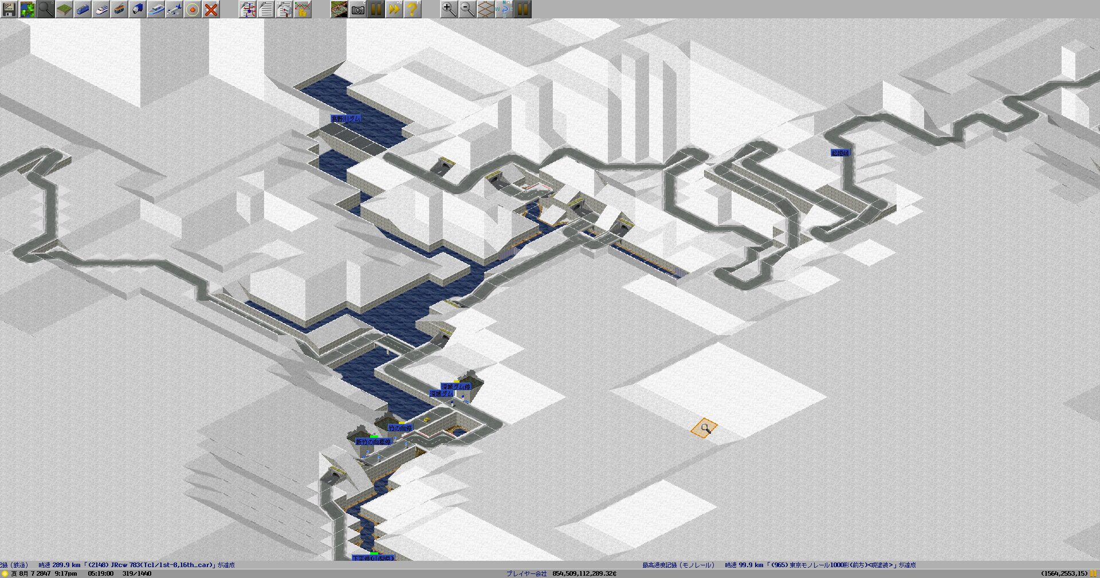Toggle pause with first pause button
The height and width of the screenshot is (578, 1100).
tap(376, 9)
